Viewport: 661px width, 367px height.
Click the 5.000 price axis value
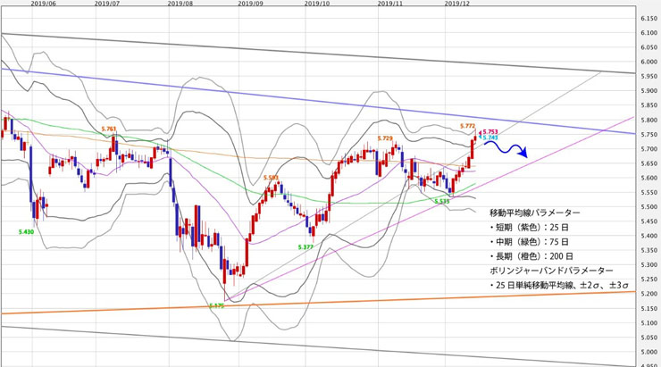[x=649, y=352]
